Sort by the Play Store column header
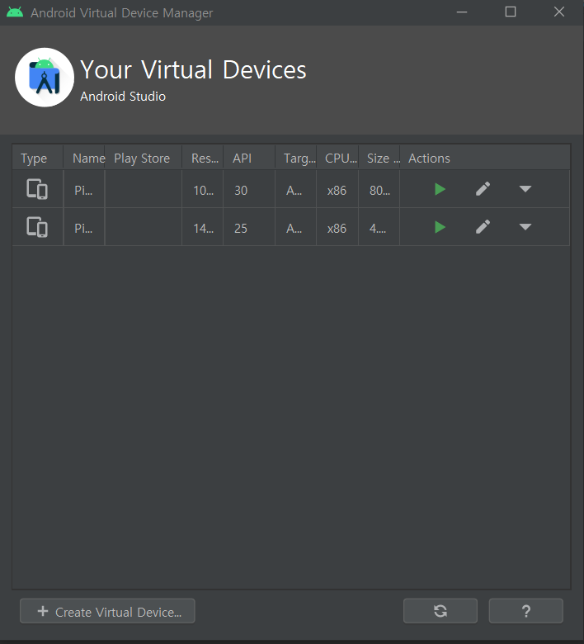This screenshot has width=584, height=644. tap(144, 158)
